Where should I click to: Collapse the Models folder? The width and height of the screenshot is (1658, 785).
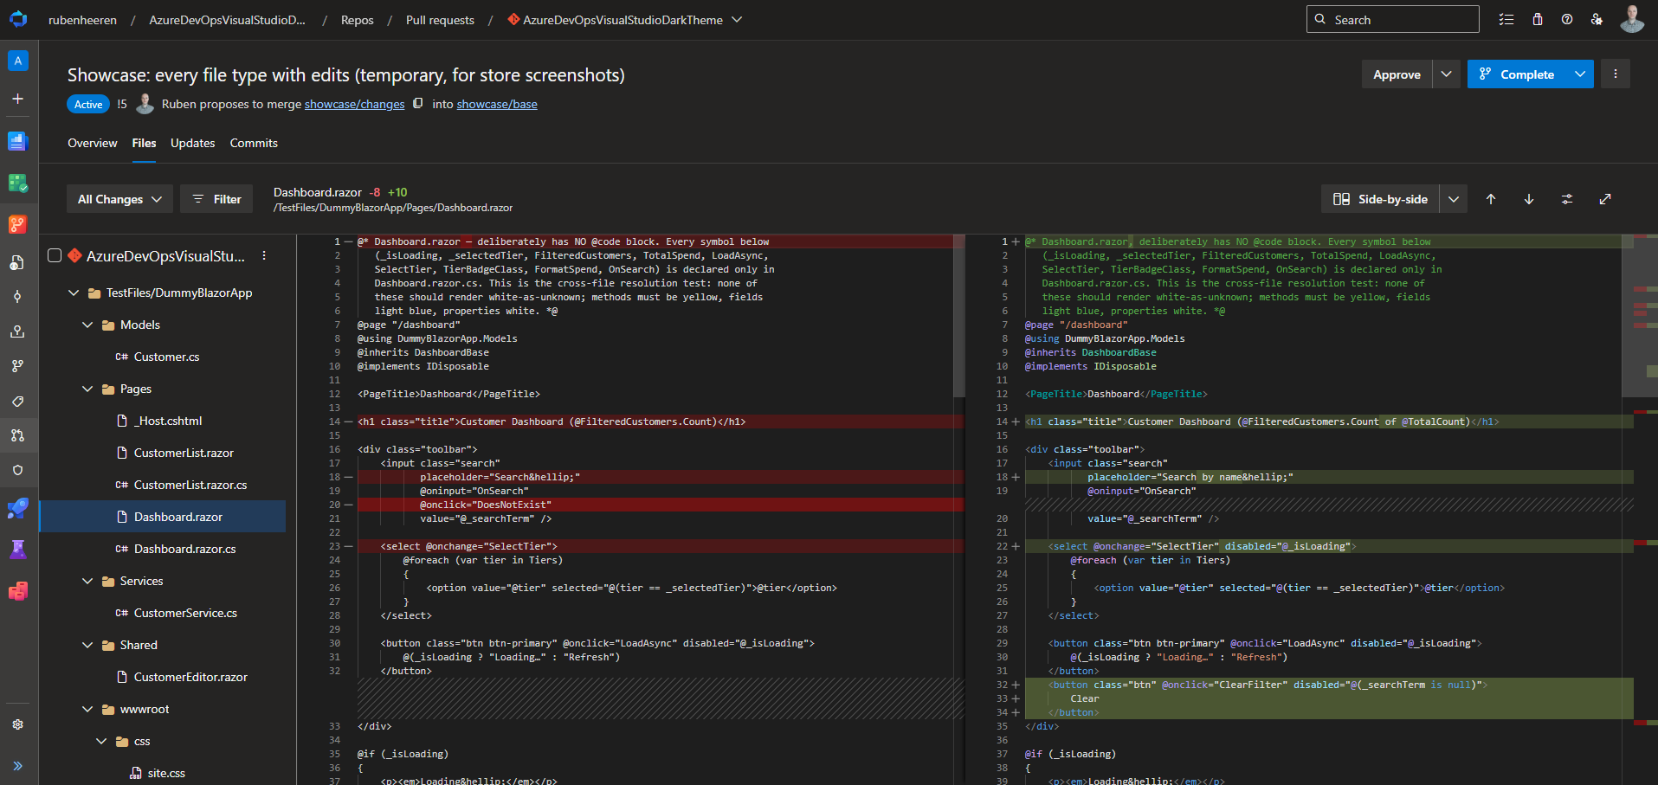click(87, 325)
